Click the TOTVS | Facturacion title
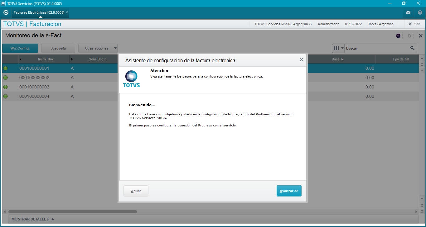This screenshot has width=426, height=227. tap(32, 24)
